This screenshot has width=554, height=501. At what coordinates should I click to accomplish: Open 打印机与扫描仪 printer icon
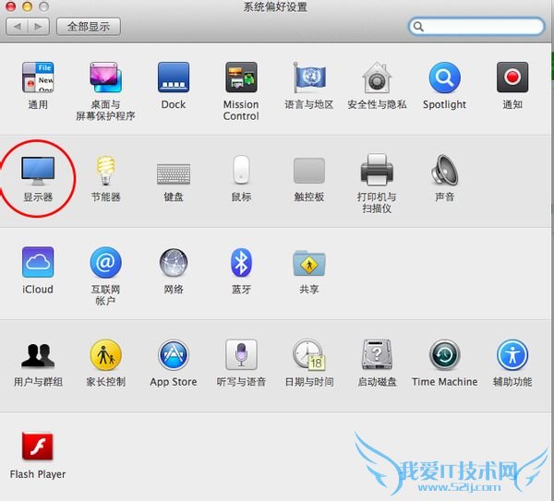click(377, 170)
